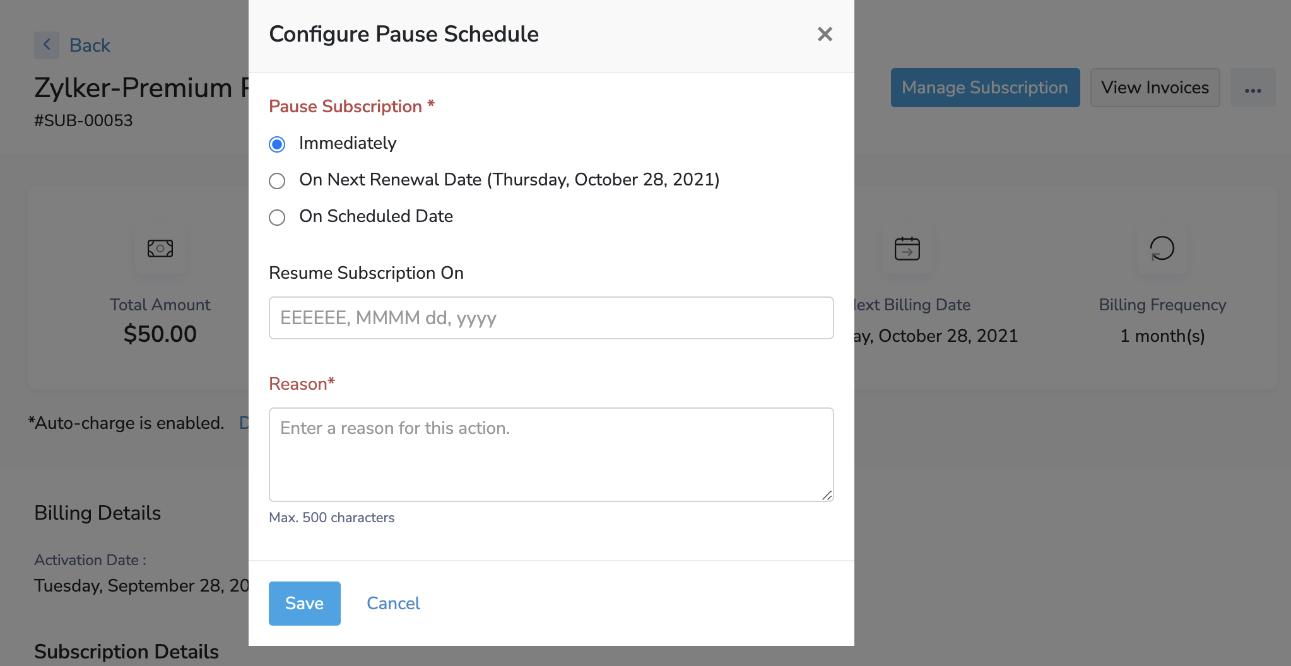1291x666 pixels.
Task: Close the Configure Pause Schedule dialog
Action: [825, 34]
